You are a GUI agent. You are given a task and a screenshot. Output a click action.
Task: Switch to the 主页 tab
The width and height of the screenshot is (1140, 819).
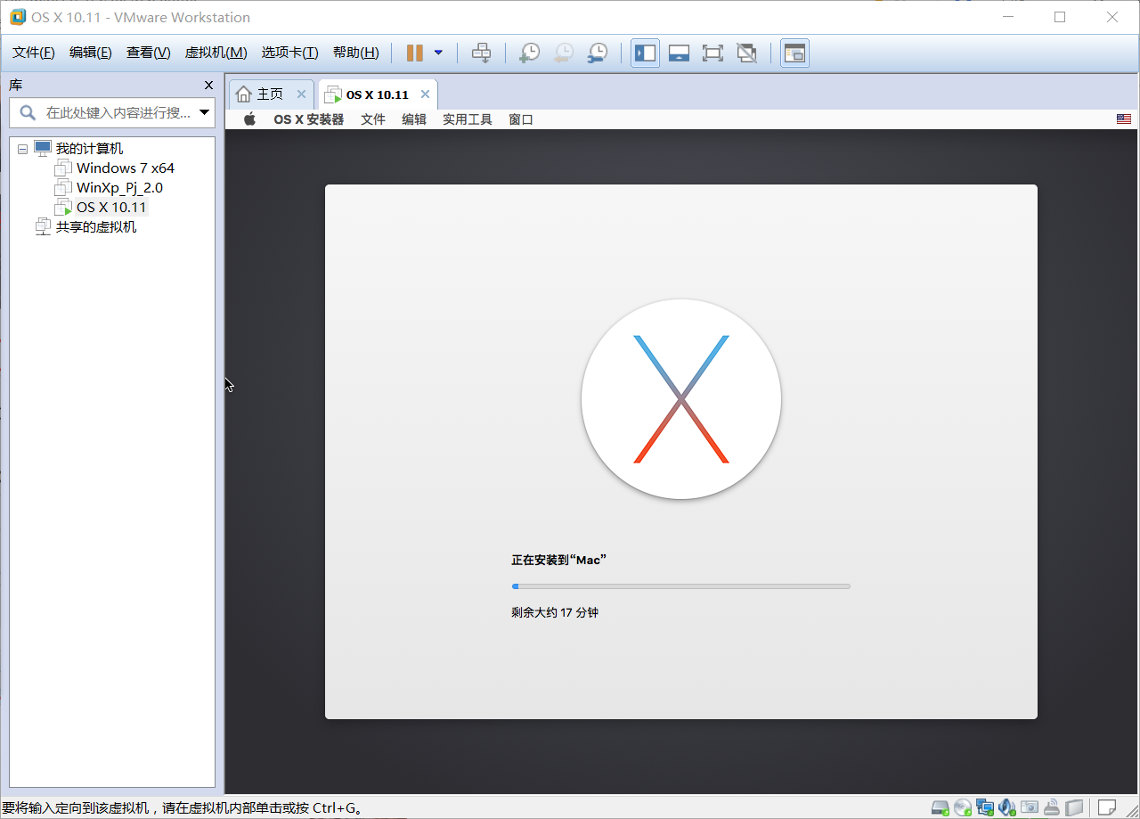click(271, 94)
